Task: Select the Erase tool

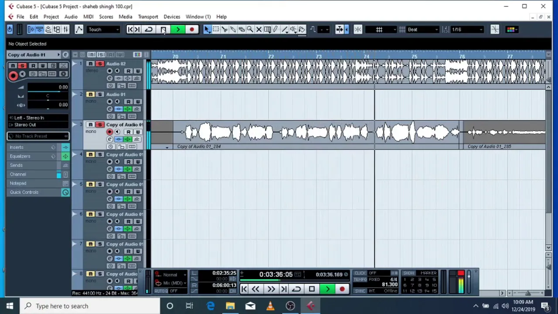Action: pos(242,29)
